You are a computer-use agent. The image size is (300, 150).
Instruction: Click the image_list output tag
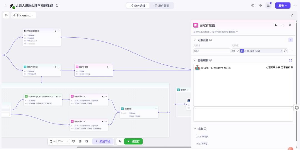click(x=32, y=74)
